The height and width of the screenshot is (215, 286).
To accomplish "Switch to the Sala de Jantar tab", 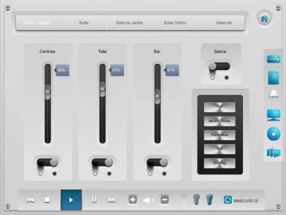I will [129, 23].
